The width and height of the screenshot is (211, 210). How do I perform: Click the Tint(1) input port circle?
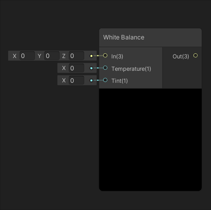point(105,80)
